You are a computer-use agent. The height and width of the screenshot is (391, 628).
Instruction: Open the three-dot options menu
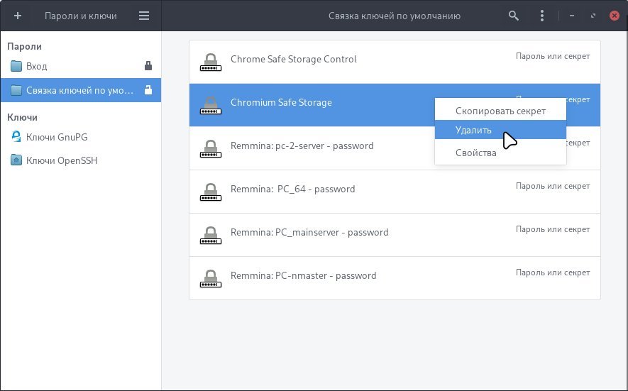click(542, 16)
